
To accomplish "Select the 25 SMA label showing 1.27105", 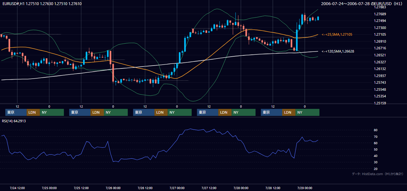I will tap(337, 34).
